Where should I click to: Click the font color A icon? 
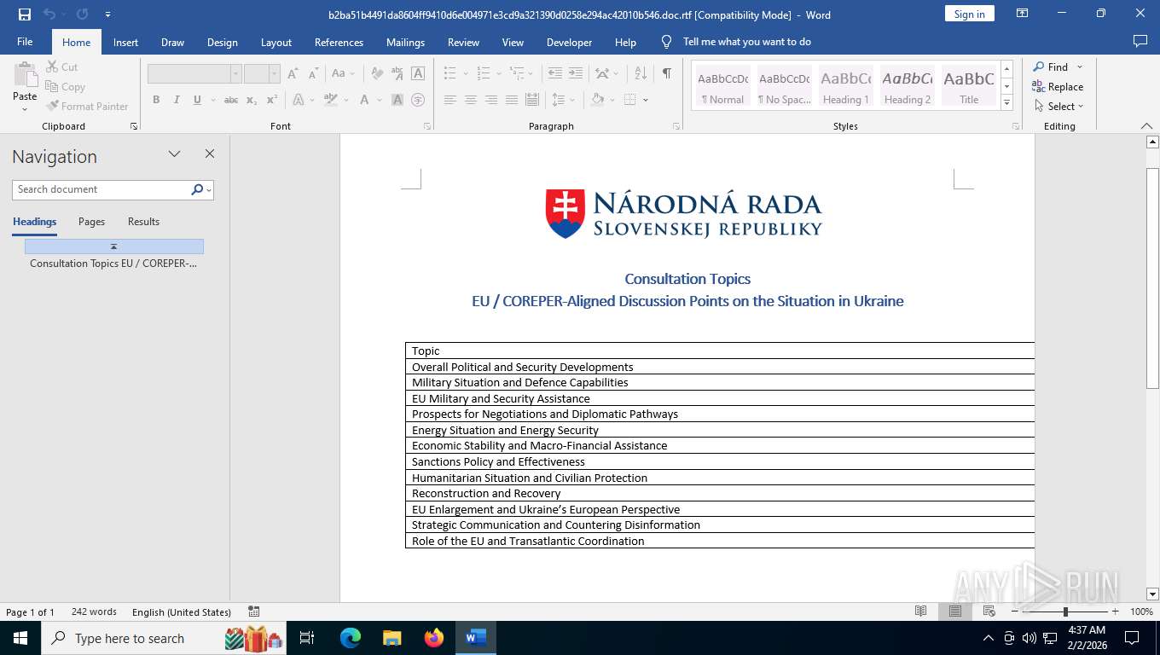point(364,100)
